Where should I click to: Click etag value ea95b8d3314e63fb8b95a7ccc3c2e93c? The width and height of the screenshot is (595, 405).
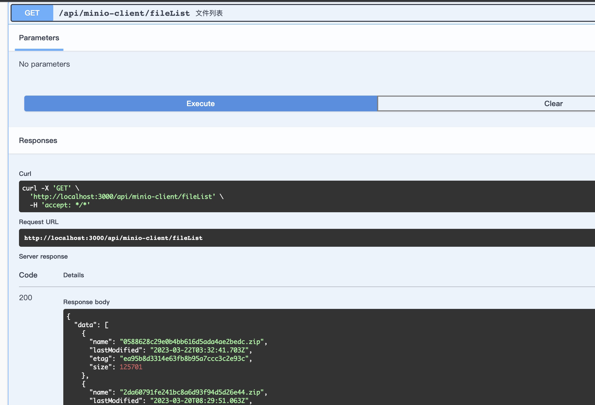coord(184,359)
